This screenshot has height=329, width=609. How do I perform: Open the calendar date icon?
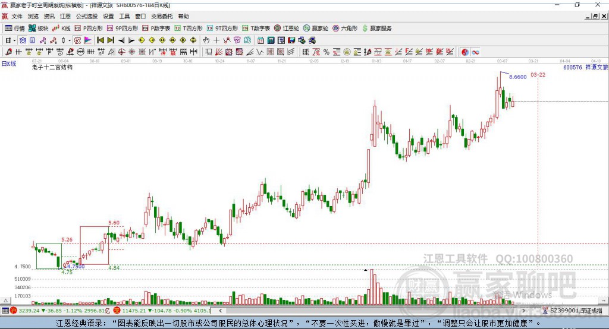[260, 40]
